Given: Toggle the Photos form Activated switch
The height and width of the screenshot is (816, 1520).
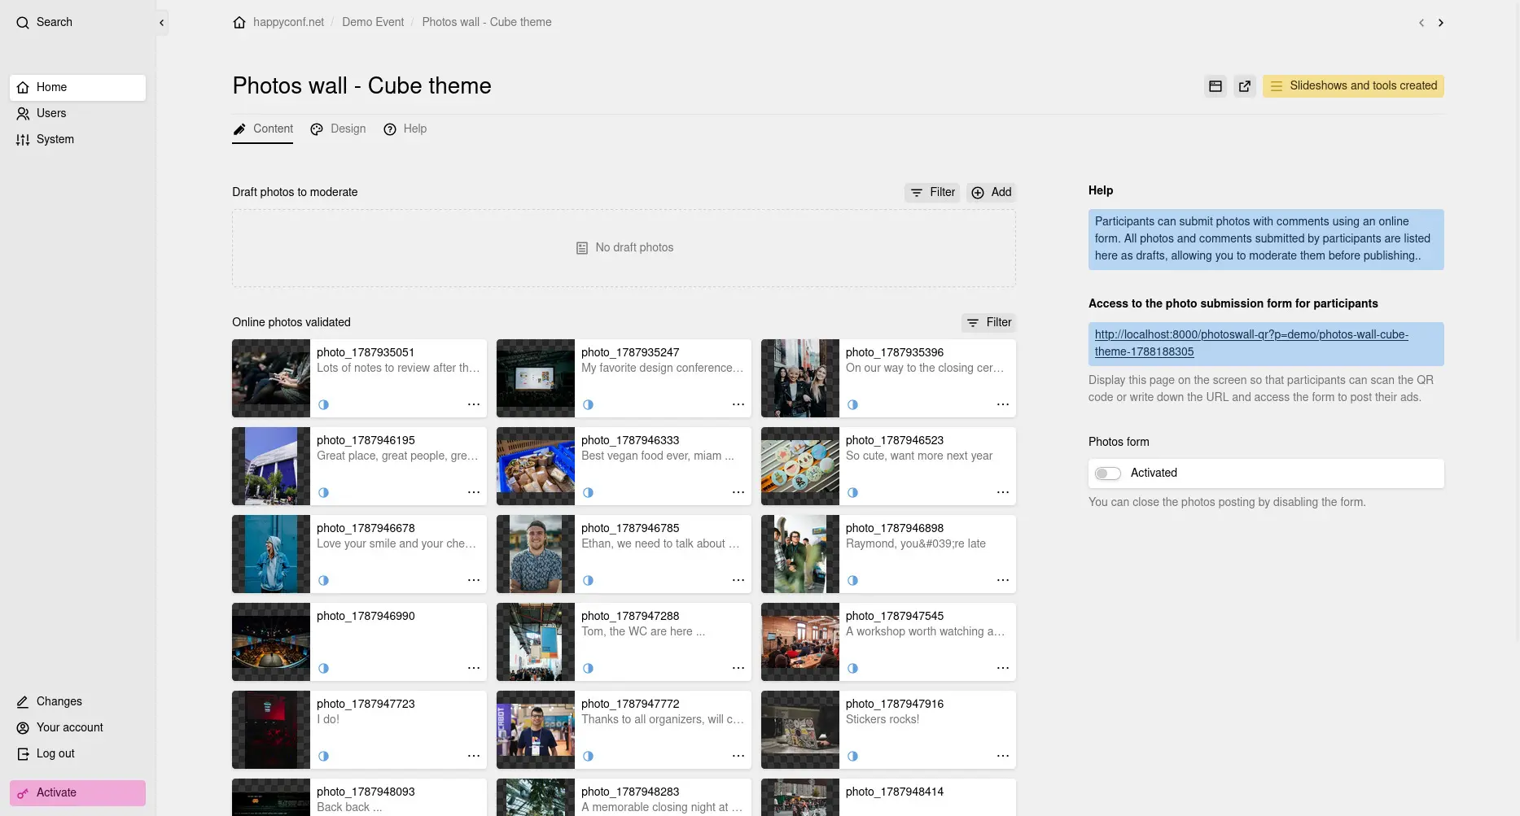Looking at the screenshot, I should (x=1108, y=473).
